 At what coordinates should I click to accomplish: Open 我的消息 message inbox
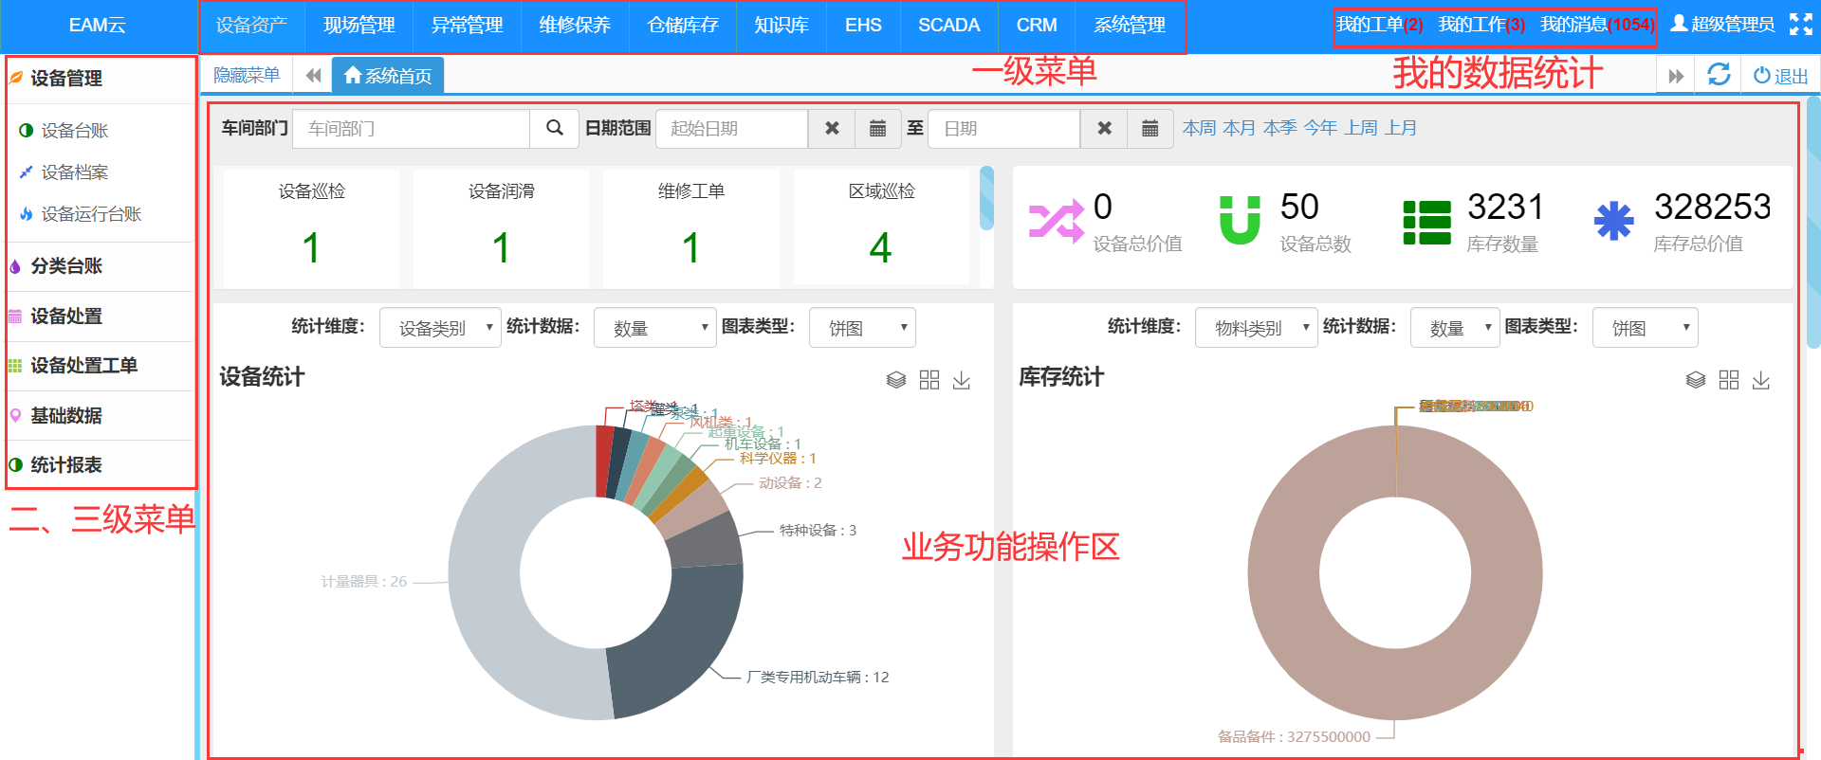(1597, 25)
